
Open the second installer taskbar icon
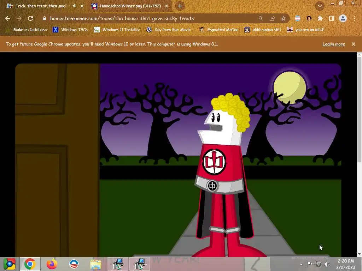tap(140, 264)
